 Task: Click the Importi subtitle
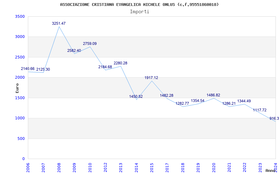[139, 12]
